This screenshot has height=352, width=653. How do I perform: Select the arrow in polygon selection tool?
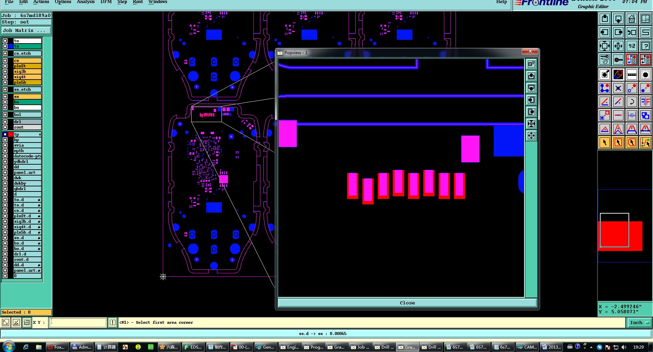(x=632, y=143)
